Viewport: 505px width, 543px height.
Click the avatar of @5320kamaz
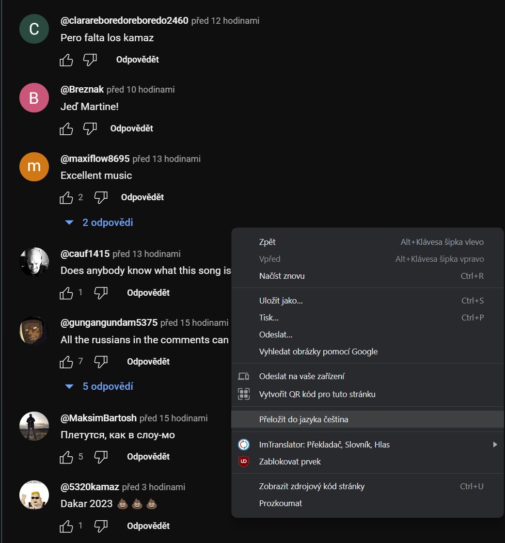tap(34, 495)
